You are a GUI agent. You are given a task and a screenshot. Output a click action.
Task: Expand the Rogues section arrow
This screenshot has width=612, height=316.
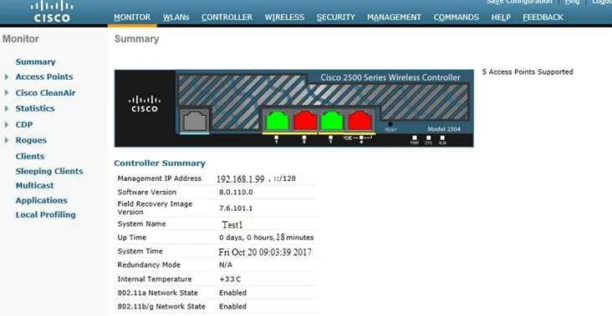point(6,140)
